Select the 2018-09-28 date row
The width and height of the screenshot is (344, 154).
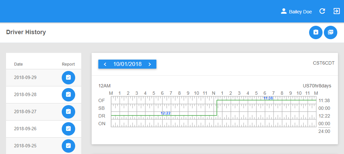(x=44, y=95)
